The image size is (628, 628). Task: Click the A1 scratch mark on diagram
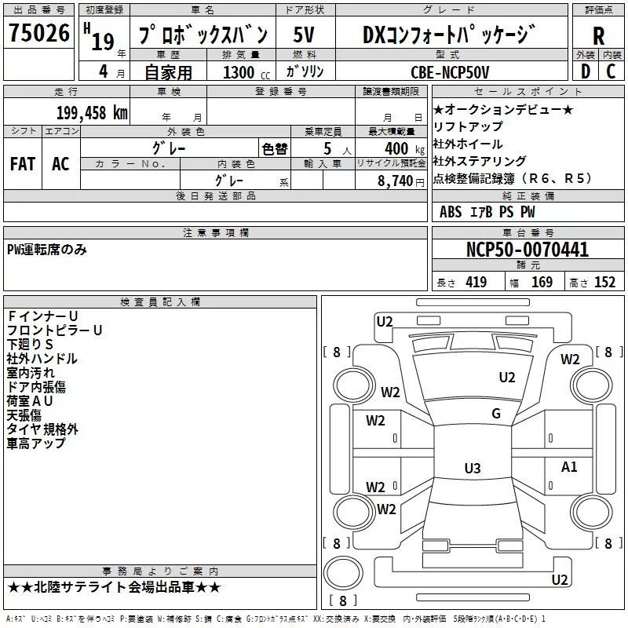pyautogui.click(x=569, y=467)
